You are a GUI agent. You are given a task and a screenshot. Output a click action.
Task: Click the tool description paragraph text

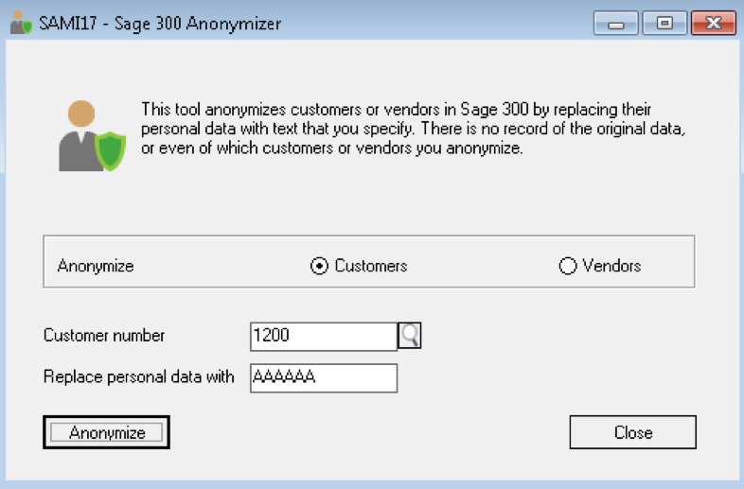click(414, 129)
